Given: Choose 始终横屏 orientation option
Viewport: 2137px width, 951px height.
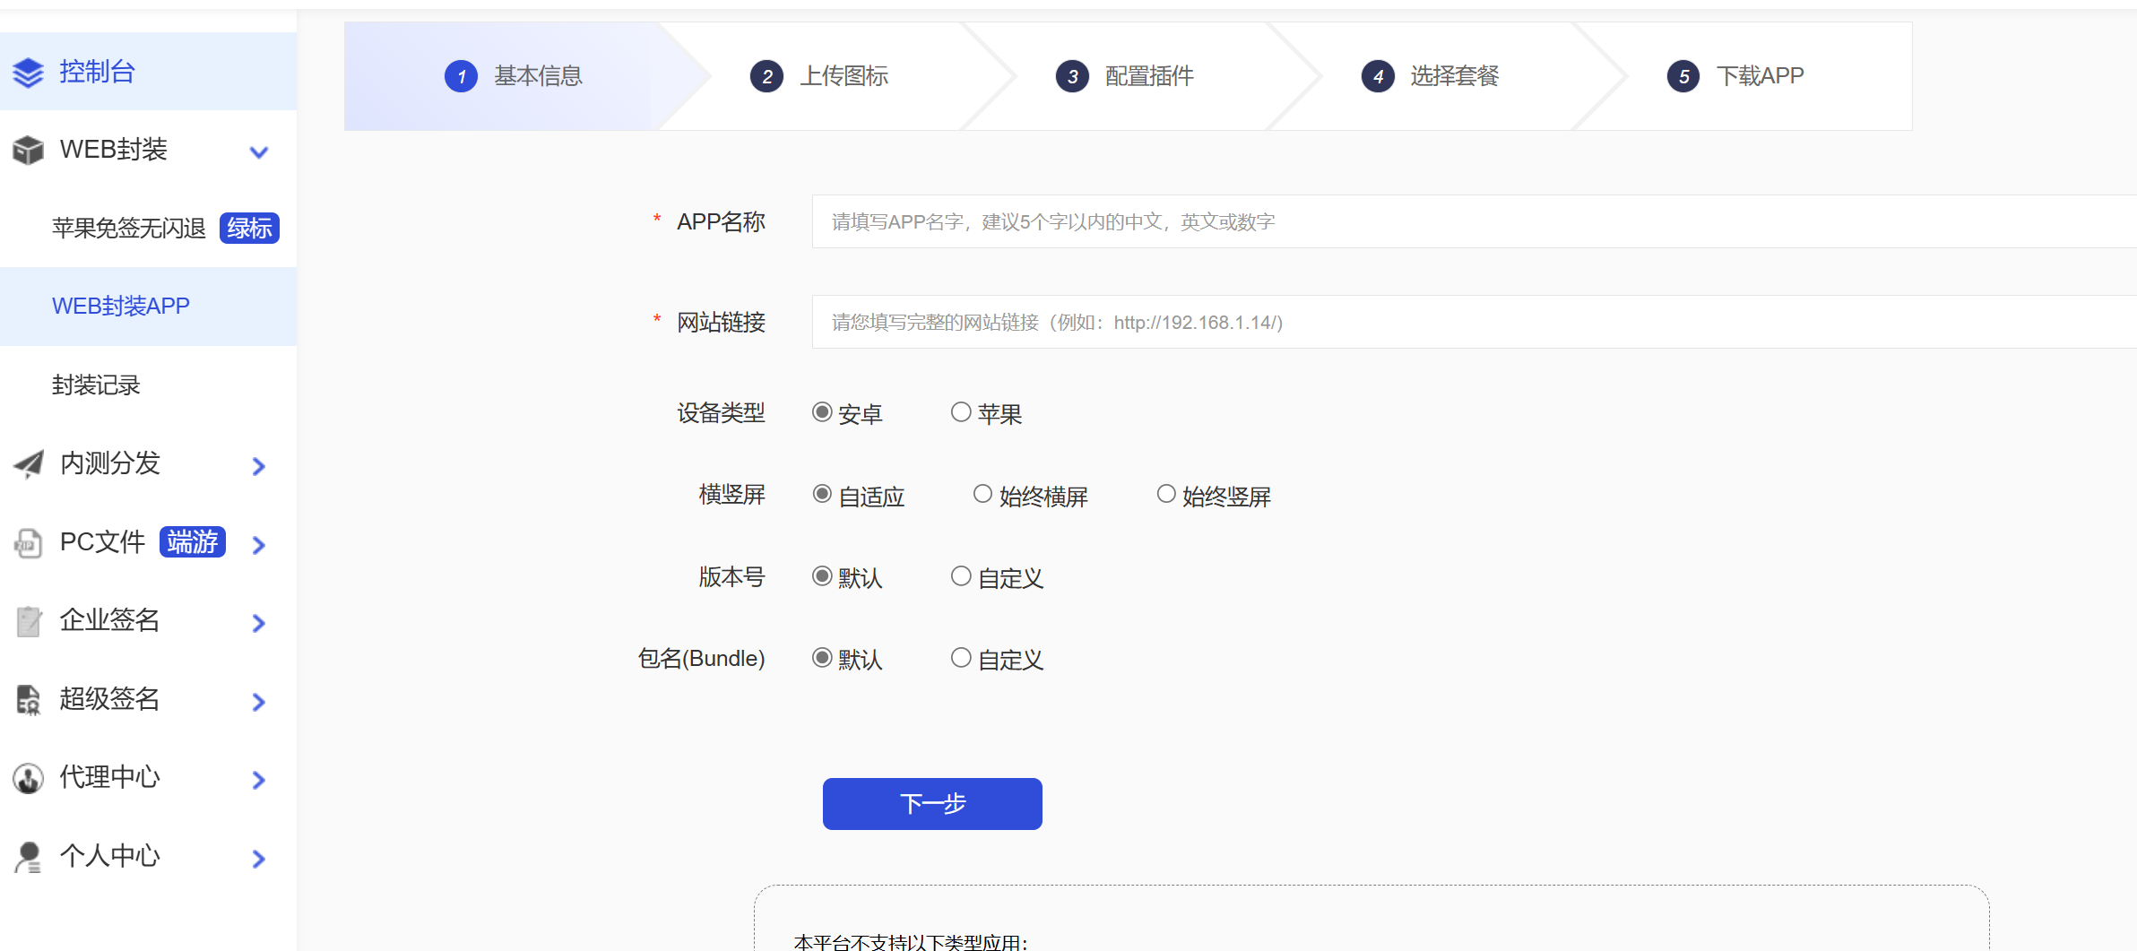Looking at the screenshot, I should 982,495.
